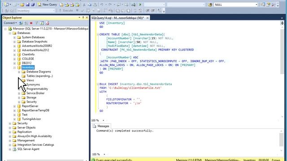Collapse the Inventory database node
287x161 pixels.
click(14, 68)
